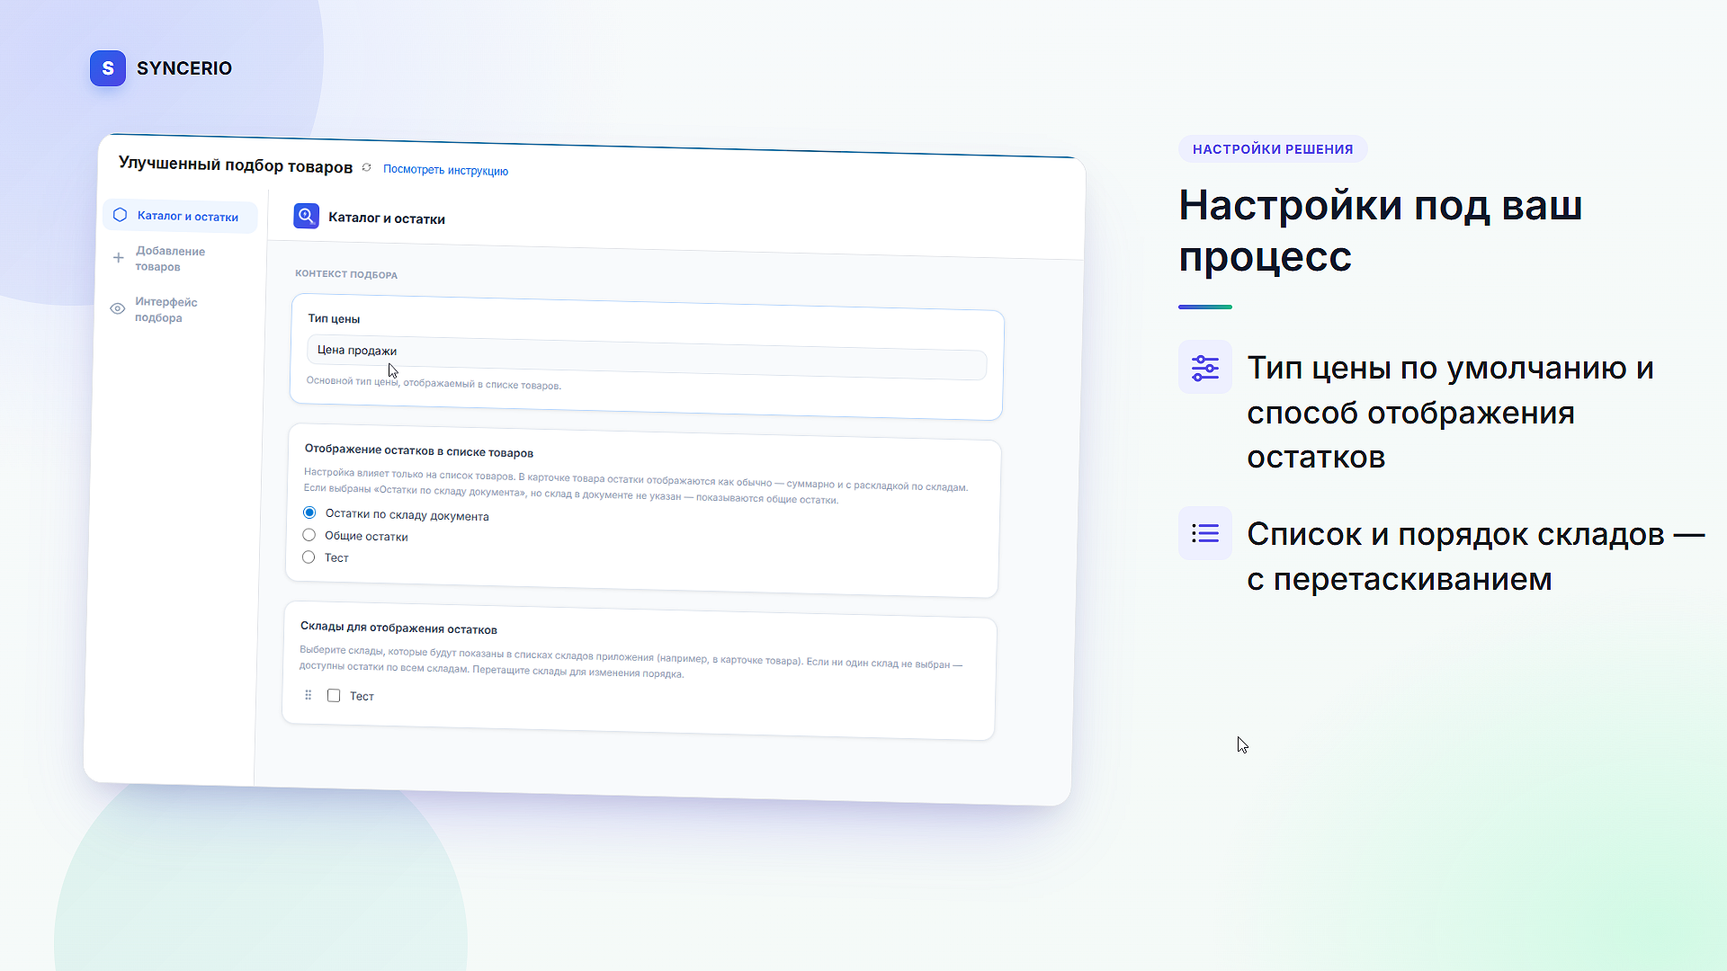Click the list icon beside 'Список и порядок складов'
This screenshot has height=971, width=1727.
pyautogui.click(x=1205, y=533)
